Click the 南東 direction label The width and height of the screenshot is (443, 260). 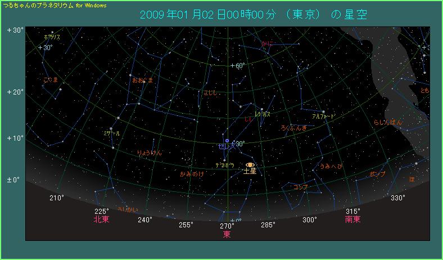coord(353,219)
